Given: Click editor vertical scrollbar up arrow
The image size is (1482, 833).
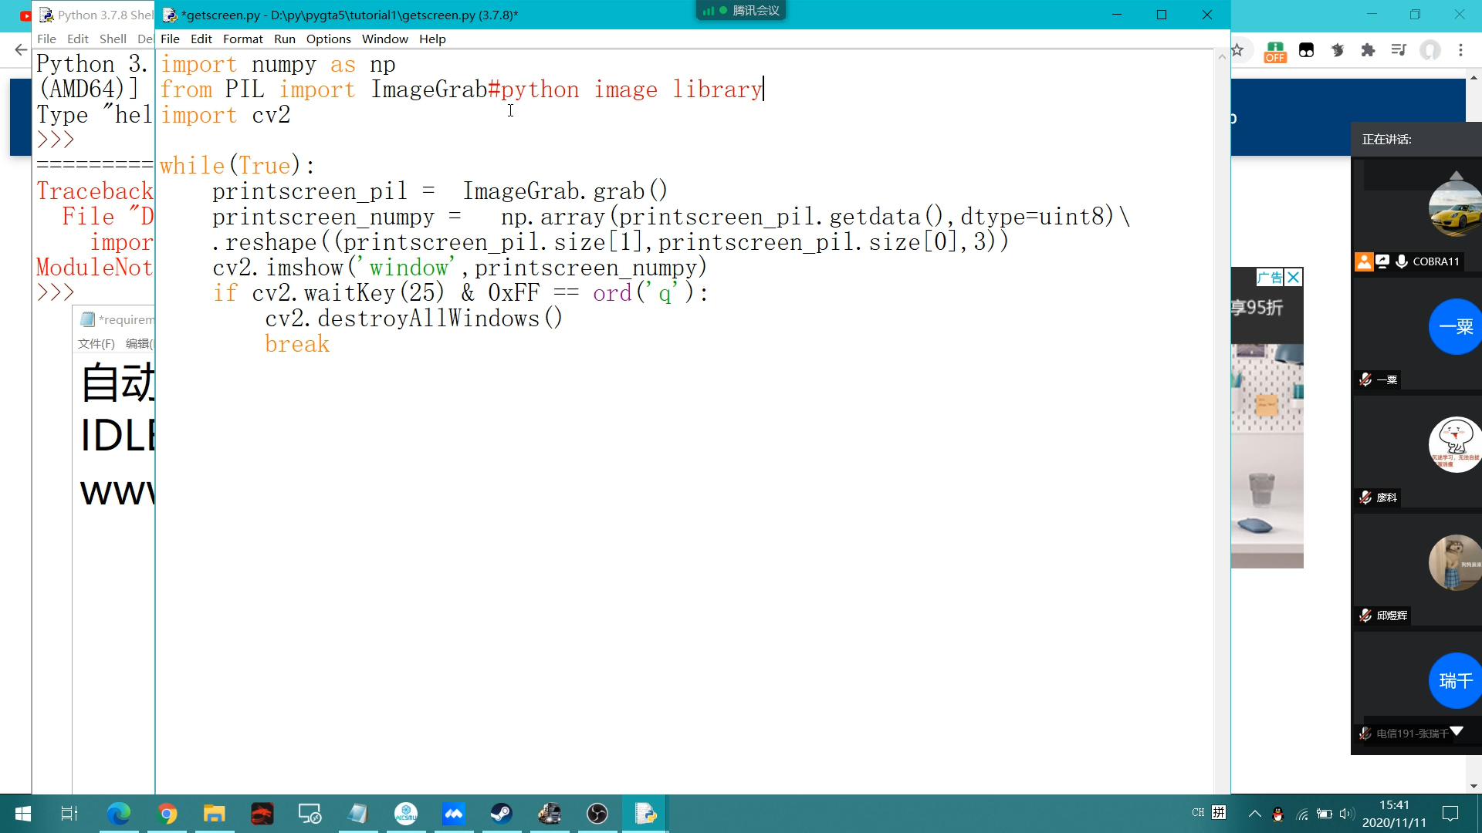Looking at the screenshot, I should pos(1222,56).
